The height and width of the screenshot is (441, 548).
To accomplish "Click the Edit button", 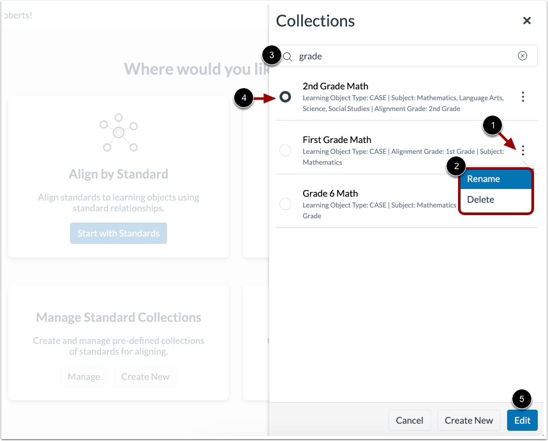I will click(522, 420).
